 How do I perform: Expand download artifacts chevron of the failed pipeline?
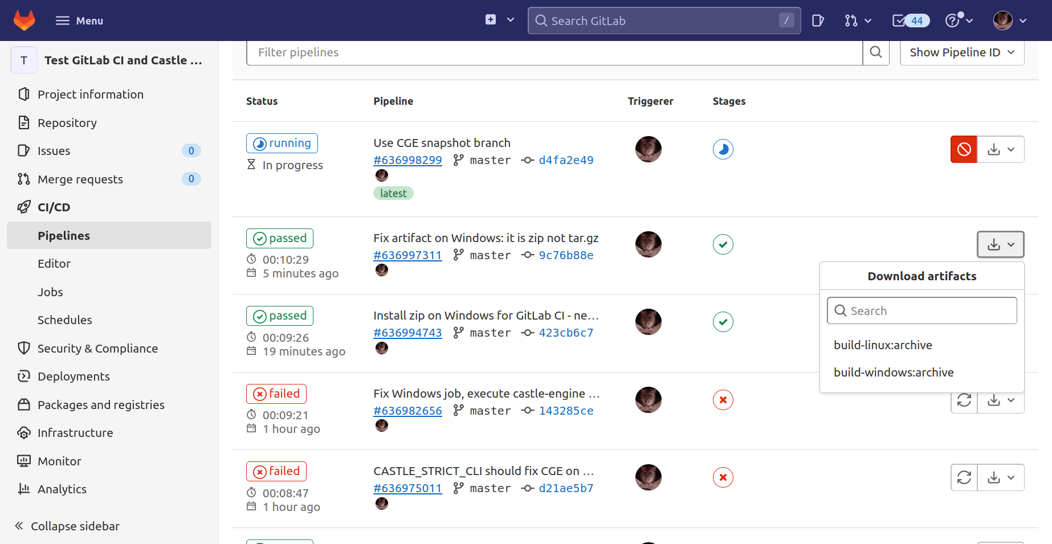tap(1012, 400)
